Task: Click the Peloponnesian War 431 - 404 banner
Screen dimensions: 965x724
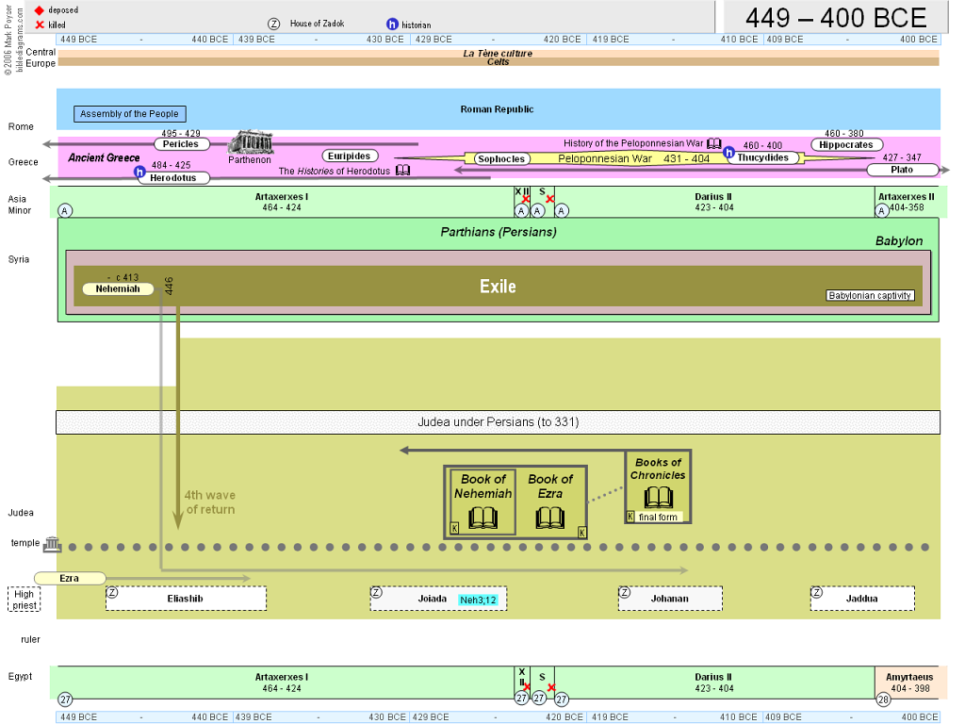Action: (634, 158)
